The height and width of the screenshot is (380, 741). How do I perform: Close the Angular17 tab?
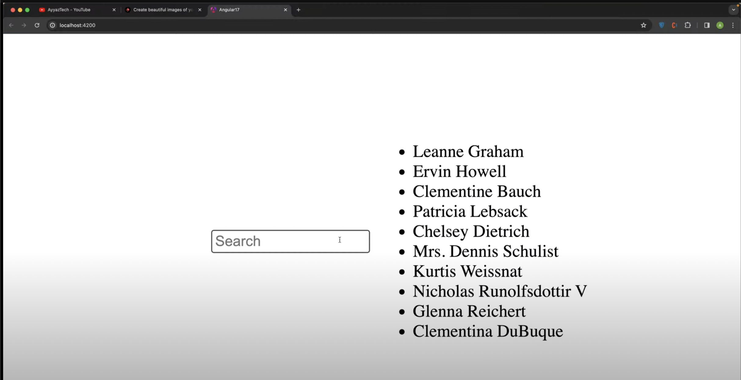coord(285,10)
